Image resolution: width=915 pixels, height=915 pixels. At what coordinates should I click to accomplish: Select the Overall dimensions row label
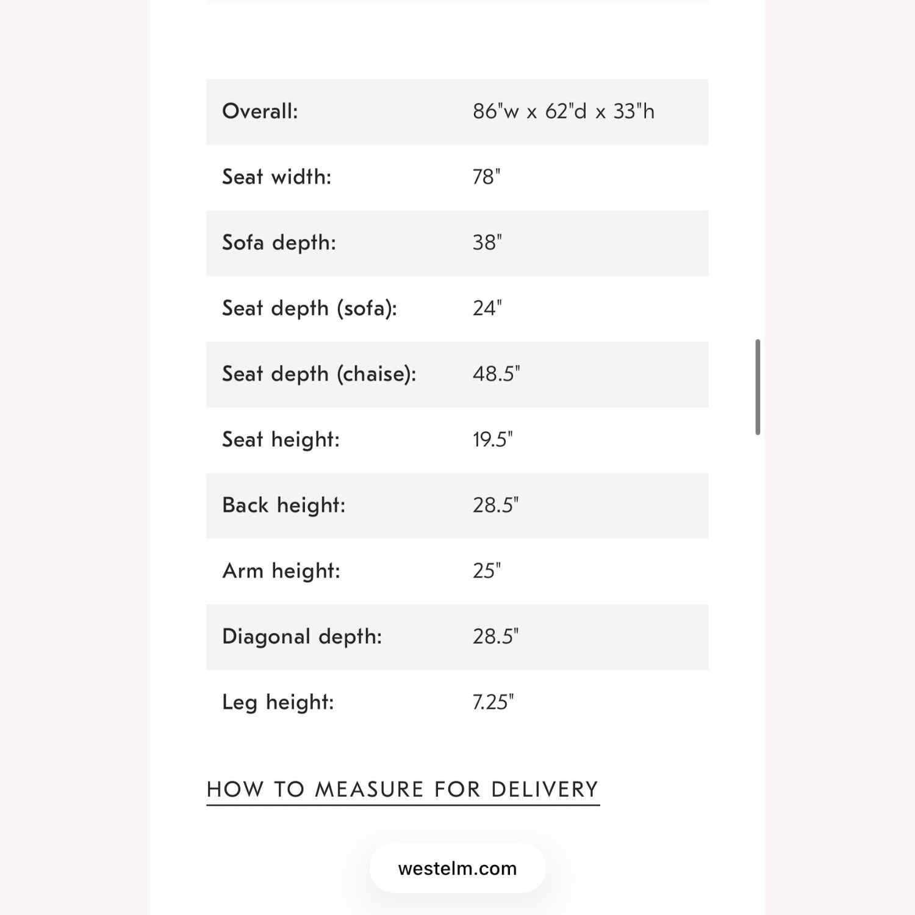260,112
